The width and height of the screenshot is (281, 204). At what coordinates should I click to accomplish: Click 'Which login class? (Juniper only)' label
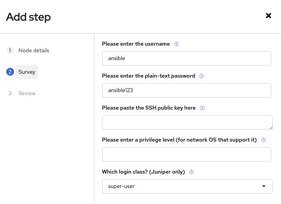pyautogui.click(x=143, y=172)
